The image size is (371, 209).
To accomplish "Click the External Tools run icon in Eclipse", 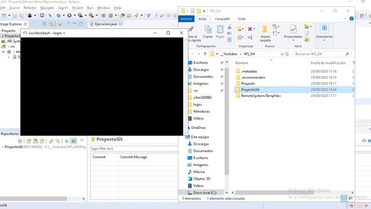I will point(92,16).
